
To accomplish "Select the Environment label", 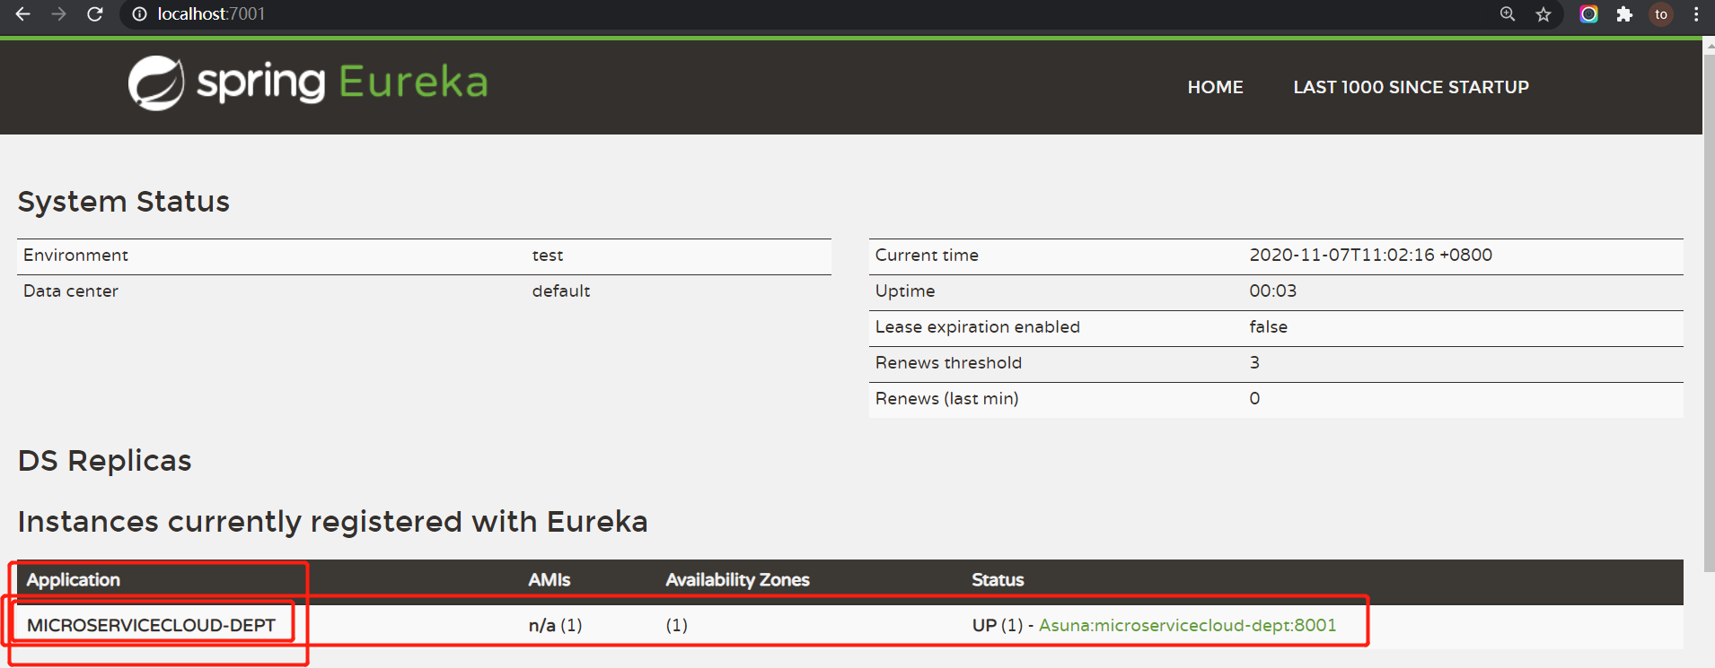I will tap(75, 255).
